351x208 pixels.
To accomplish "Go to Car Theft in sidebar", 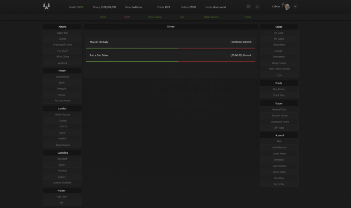I will pos(62,51).
